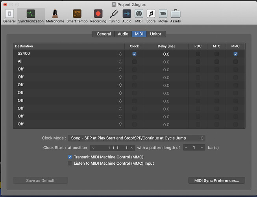Click the S2400 Delay value 0.0
The image size is (257, 197).
pos(166,54)
